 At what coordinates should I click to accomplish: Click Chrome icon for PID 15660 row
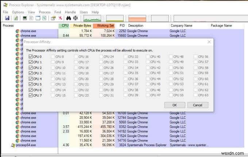(x=18, y=36)
